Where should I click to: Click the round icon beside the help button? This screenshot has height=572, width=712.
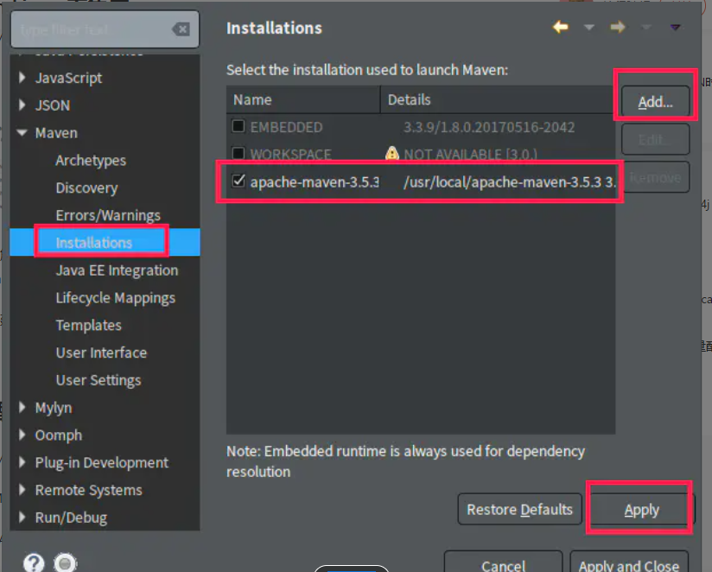(65, 563)
